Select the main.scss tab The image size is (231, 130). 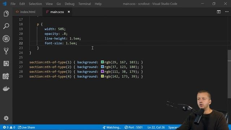pyautogui.click(x=57, y=12)
